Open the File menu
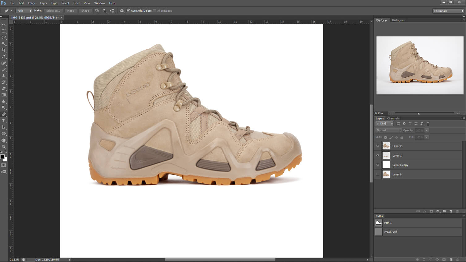The image size is (466, 262). (13, 3)
